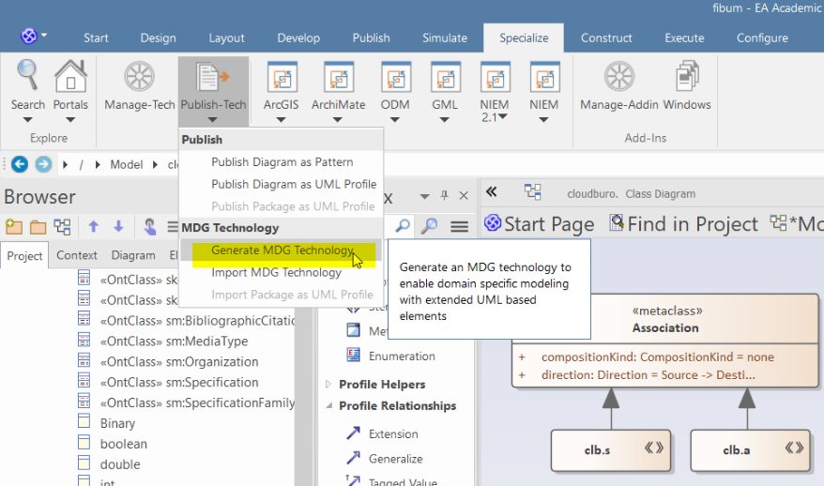
Task: Click the Manage-Tech ribbon icon
Action: coord(139,77)
